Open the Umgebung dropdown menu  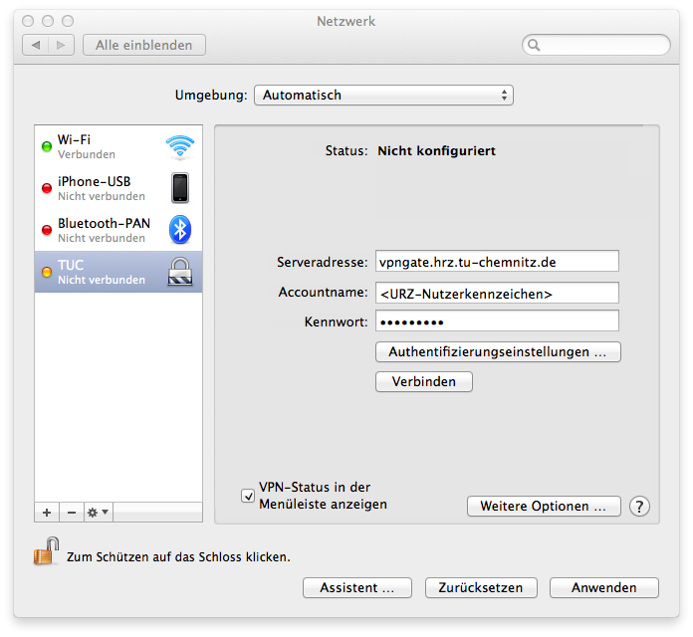pos(383,96)
